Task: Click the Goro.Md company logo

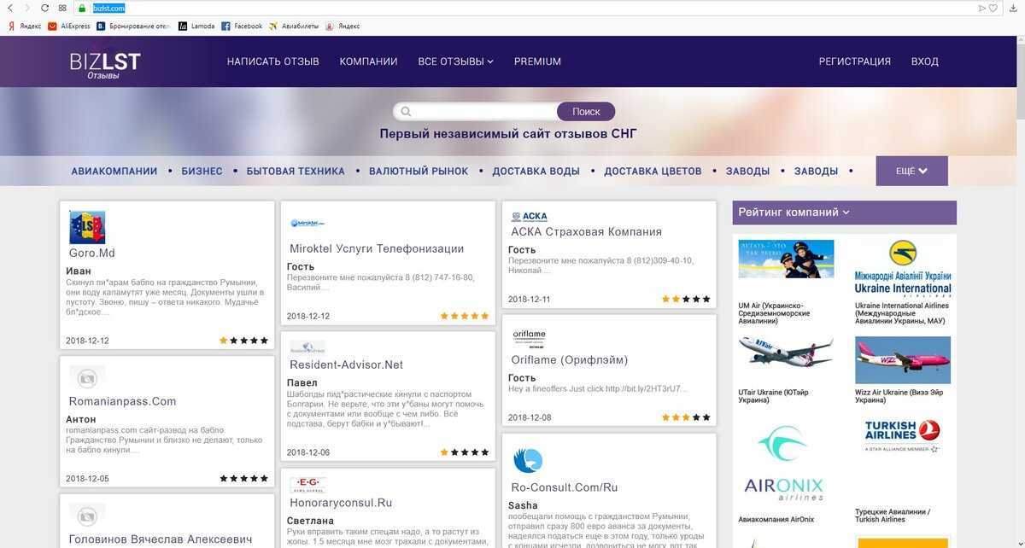Action: pyautogui.click(x=87, y=227)
